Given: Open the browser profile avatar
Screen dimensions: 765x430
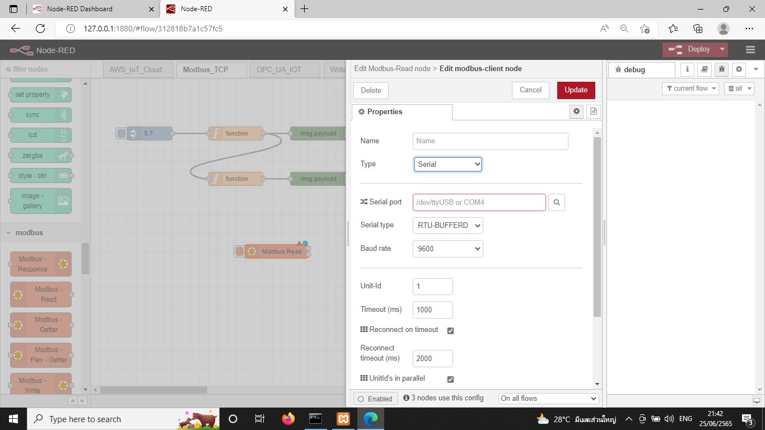Looking at the screenshot, I should [724, 29].
